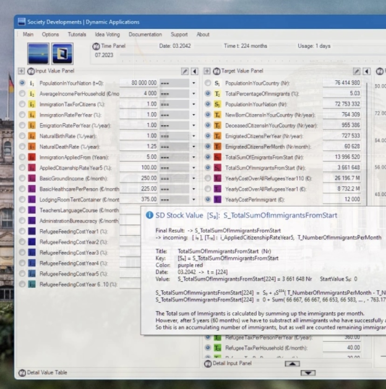Click the blue horizon landscape toolbar icon
The height and width of the screenshot is (389, 386).
[38, 53]
